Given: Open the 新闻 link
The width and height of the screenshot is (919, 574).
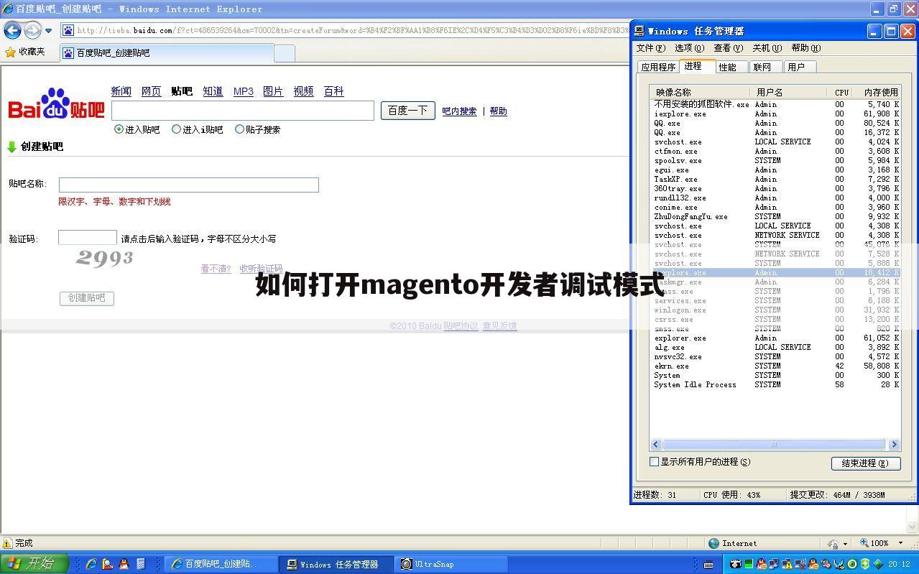Looking at the screenshot, I should point(121,91).
